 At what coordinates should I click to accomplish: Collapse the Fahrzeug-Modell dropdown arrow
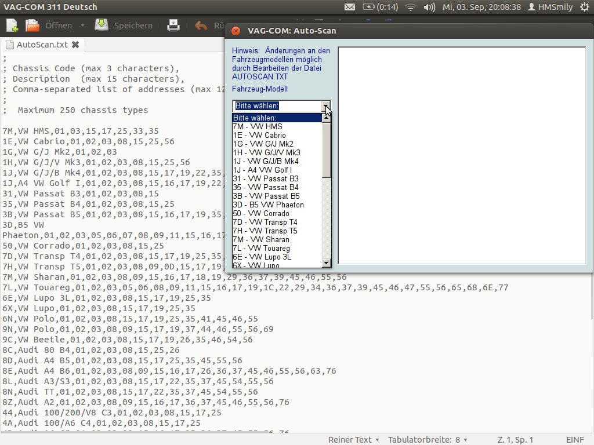tap(326, 106)
